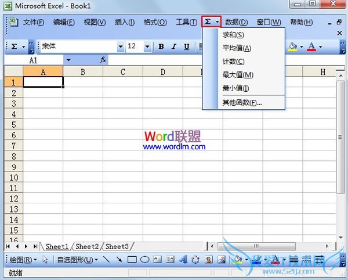This screenshot has height=280, width=348.
Task: Open font color dropdown arrow
Action: (x=321, y=46)
